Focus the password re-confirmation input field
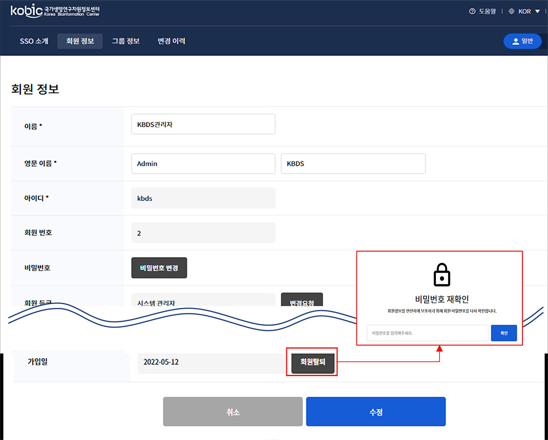This screenshot has height=440, width=548. pos(428,333)
